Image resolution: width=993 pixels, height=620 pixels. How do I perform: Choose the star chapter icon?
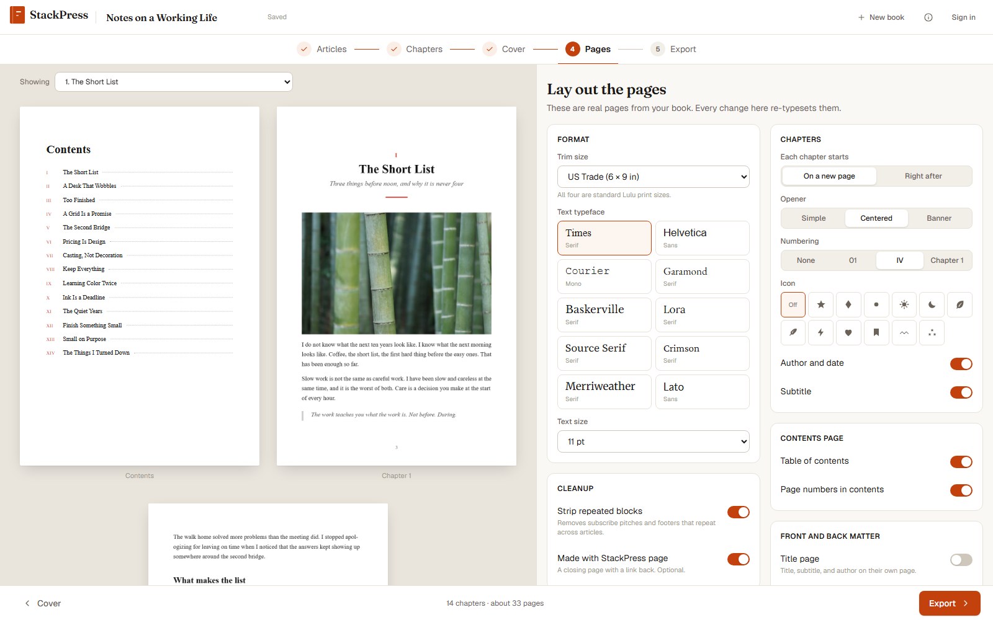[x=820, y=304]
